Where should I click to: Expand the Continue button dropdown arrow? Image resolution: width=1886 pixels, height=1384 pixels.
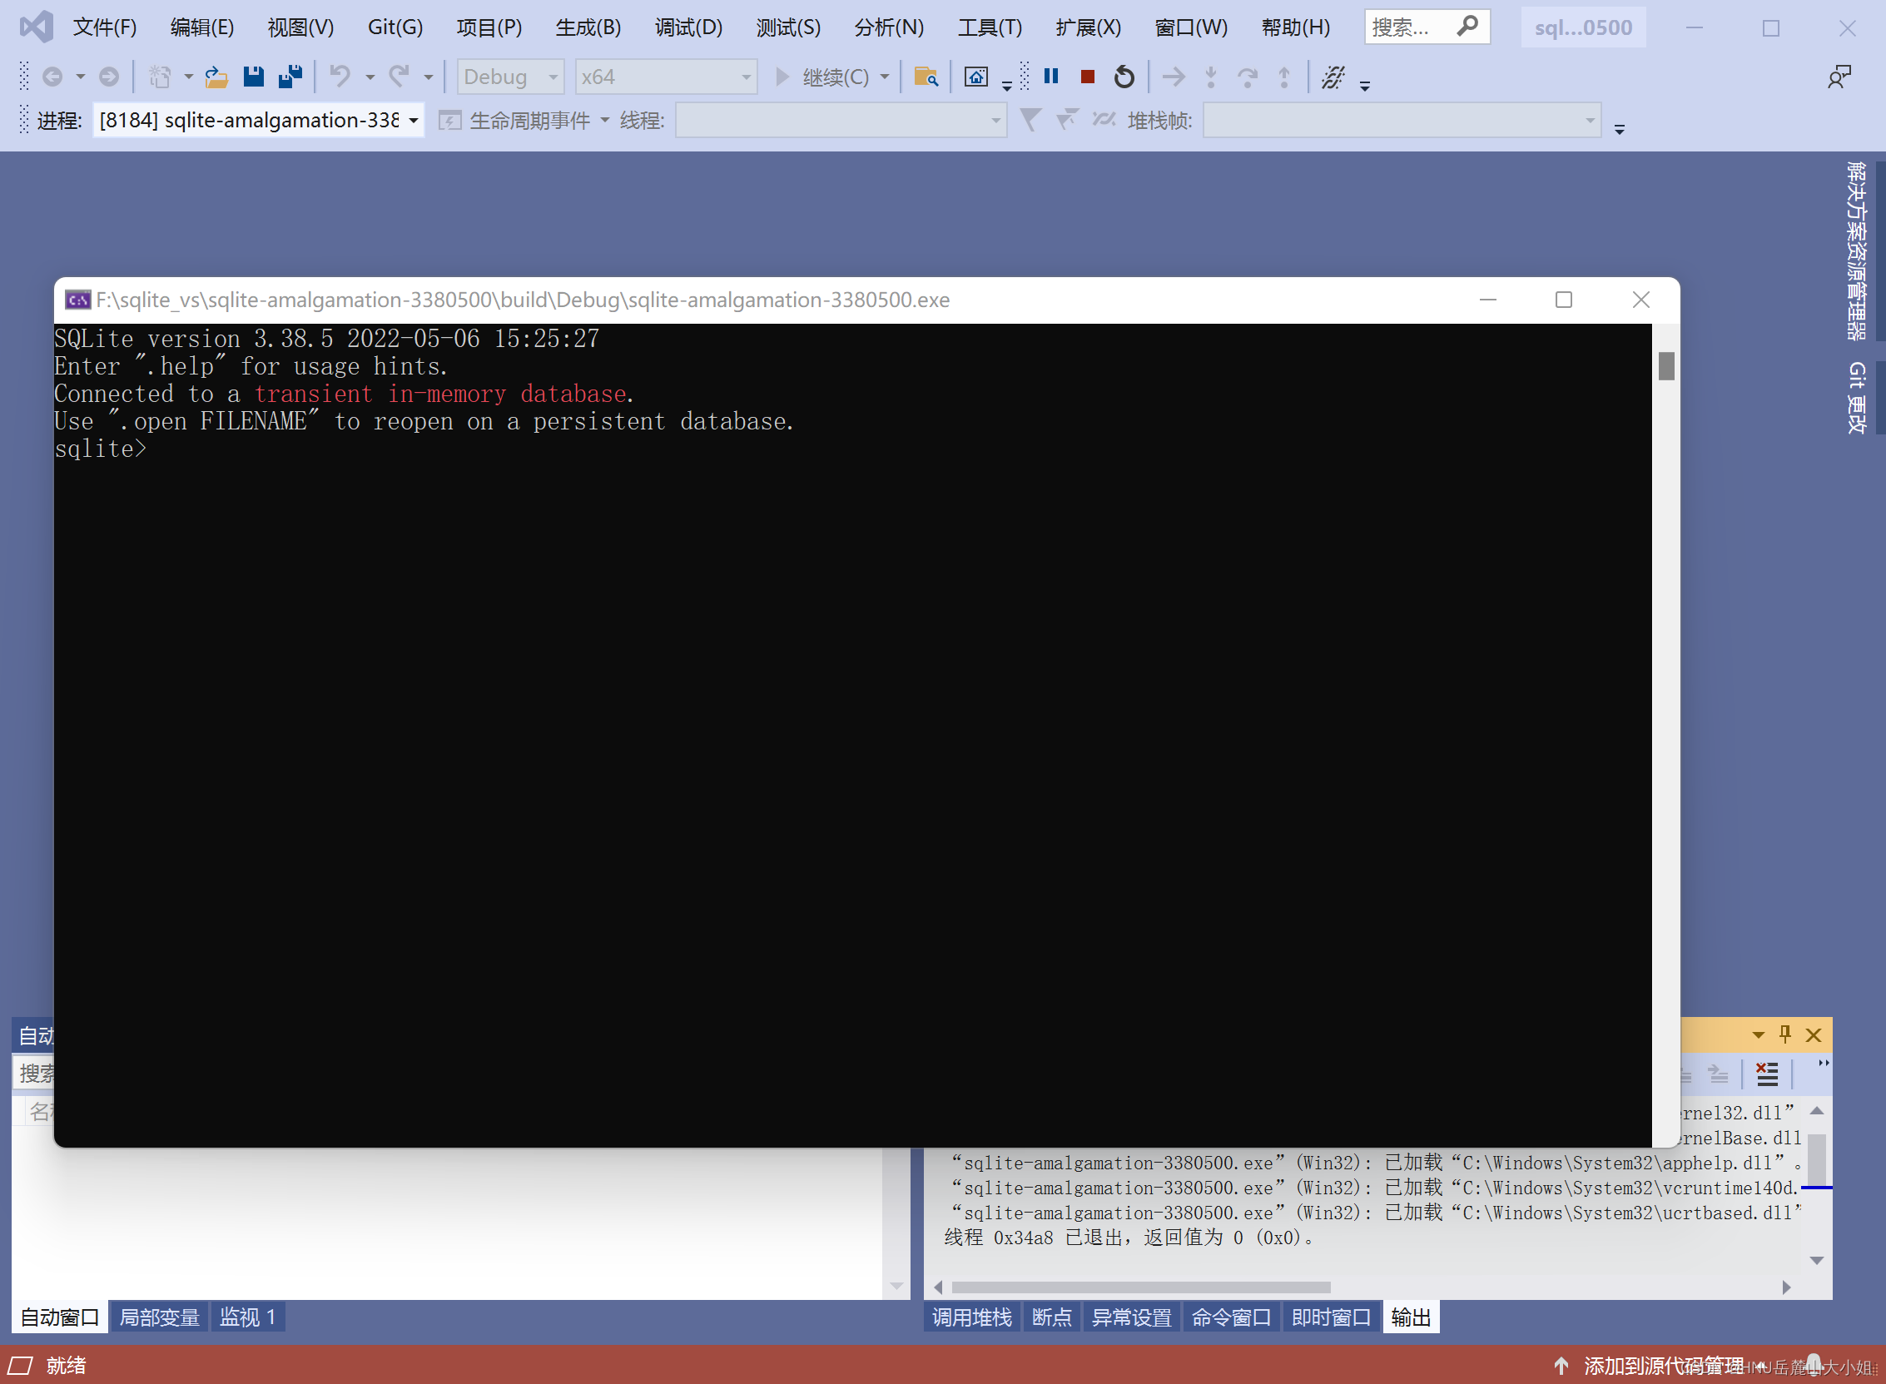tap(884, 77)
